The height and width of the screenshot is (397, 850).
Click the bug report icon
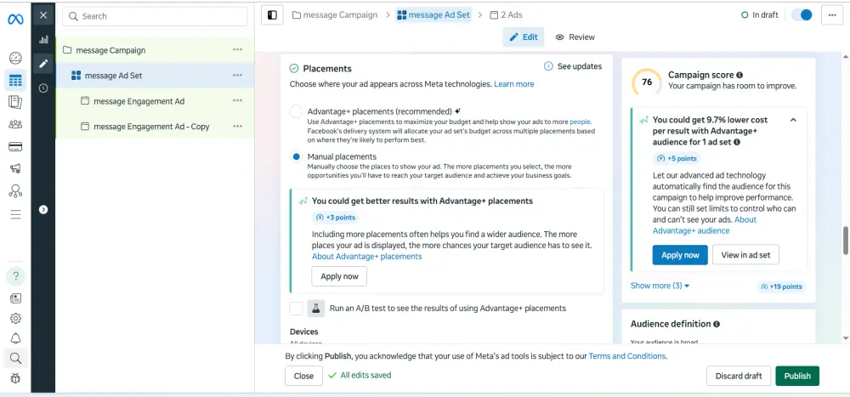pyautogui.click(x=15, y=378)
